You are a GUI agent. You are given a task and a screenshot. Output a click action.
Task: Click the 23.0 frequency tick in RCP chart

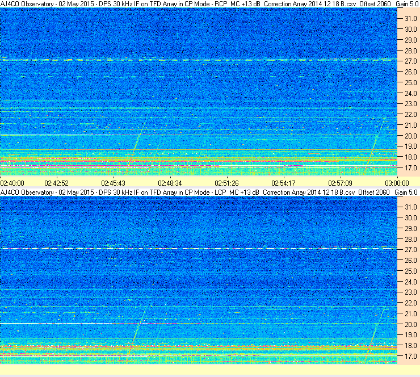(410, 104)
